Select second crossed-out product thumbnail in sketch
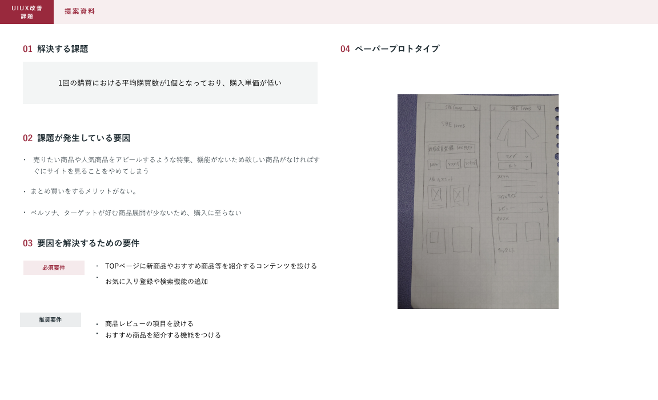Image resolution: width=658 pixels, height=400 pixels. pos(459,196)
